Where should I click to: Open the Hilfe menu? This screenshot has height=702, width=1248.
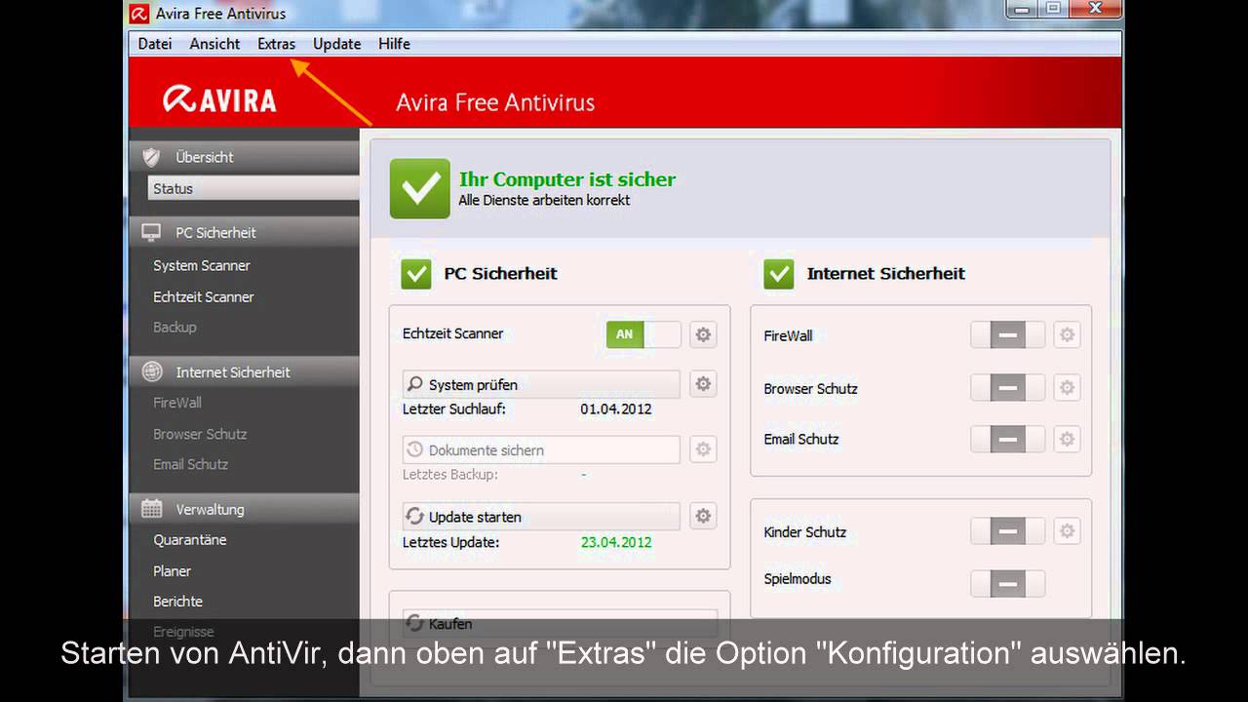pos(394,44)
